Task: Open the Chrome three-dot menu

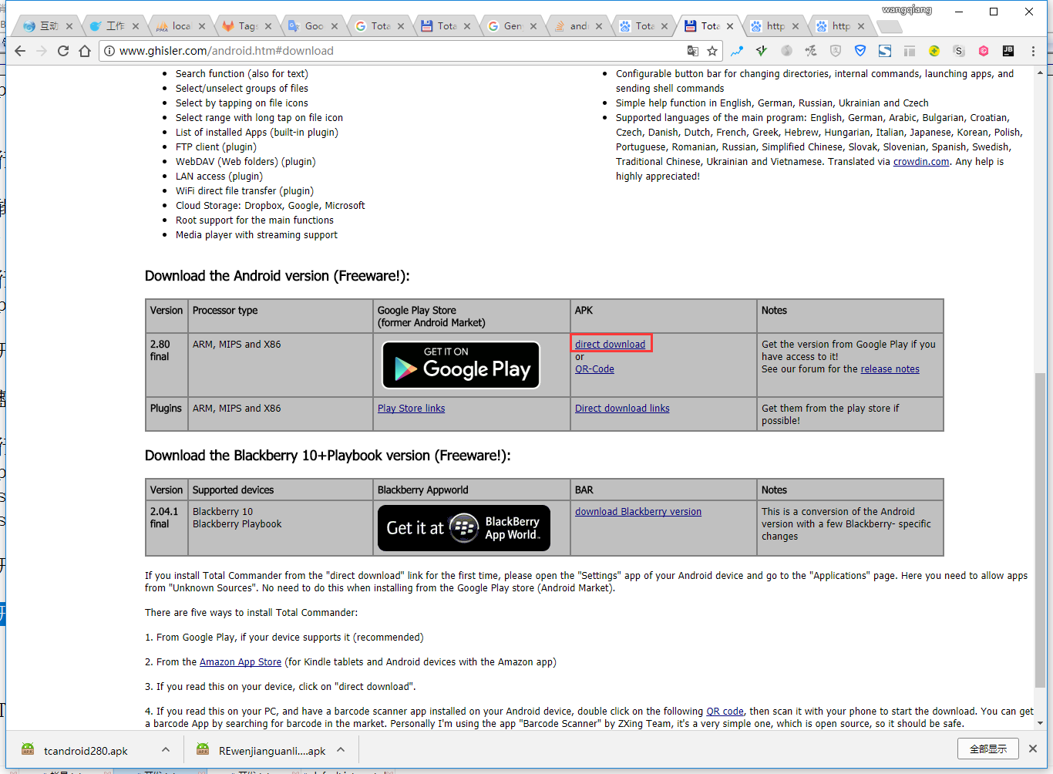Action: [1033, 51]
